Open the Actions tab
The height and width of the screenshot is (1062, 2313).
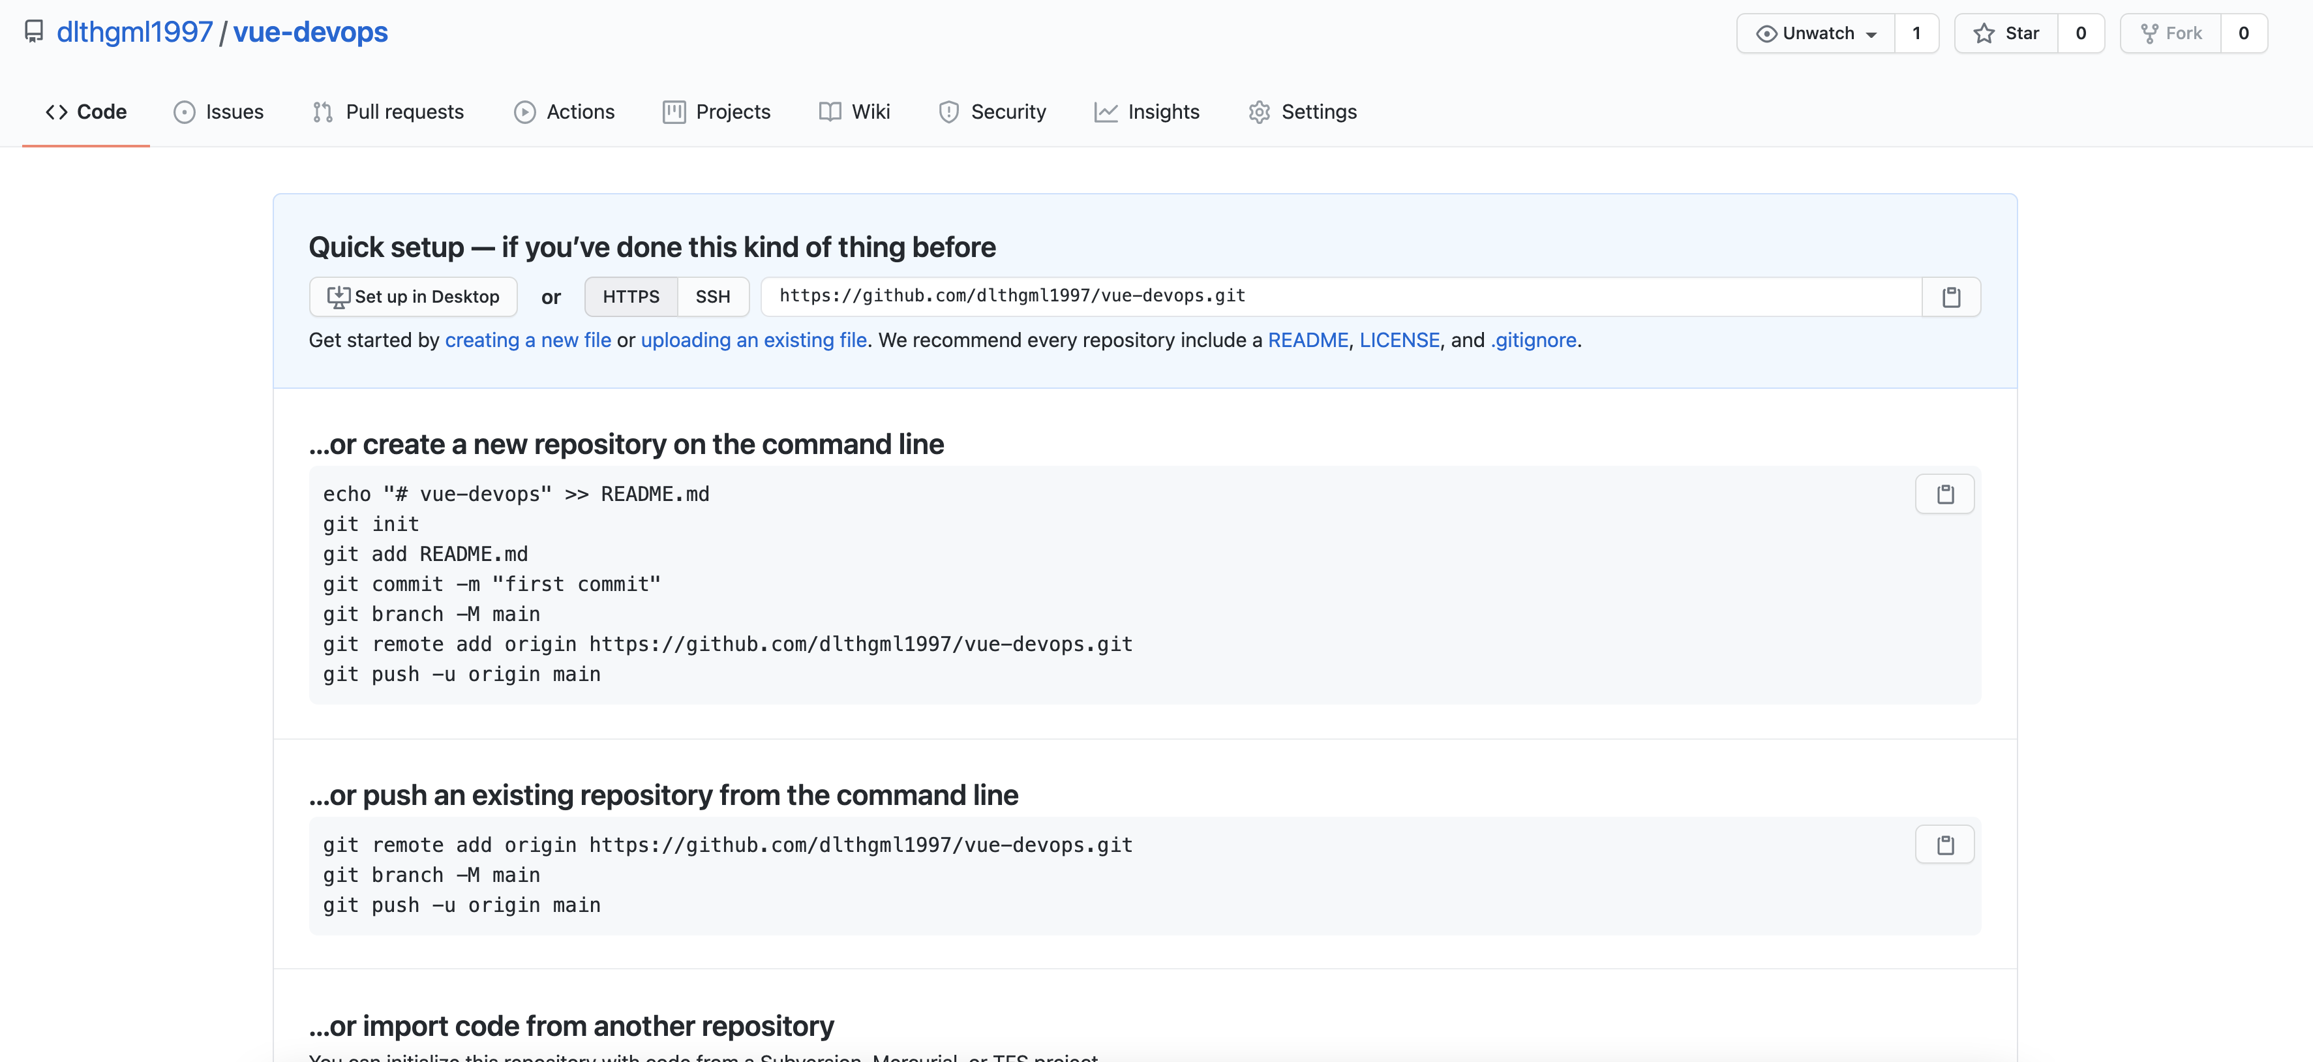tap(564, 112)
